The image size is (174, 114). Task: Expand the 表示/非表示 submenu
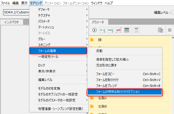click(x=59, y=71)
